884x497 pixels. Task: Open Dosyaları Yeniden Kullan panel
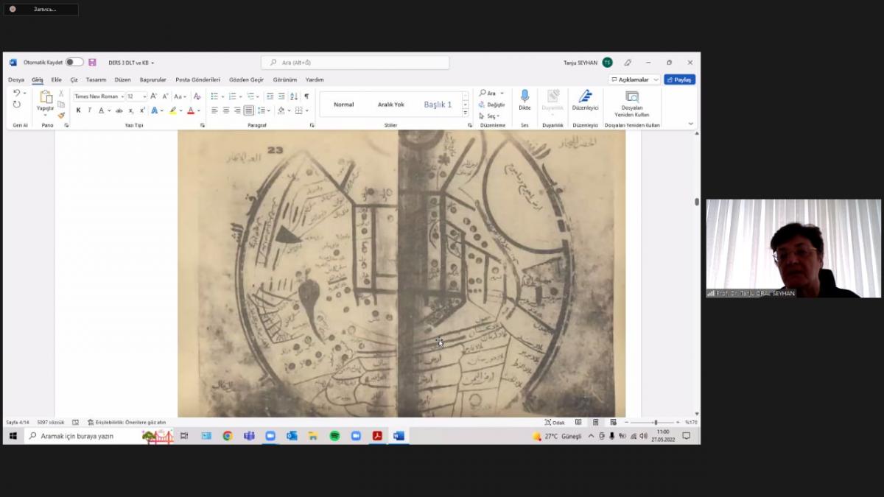pyautogui.click(x=632, y=104)
